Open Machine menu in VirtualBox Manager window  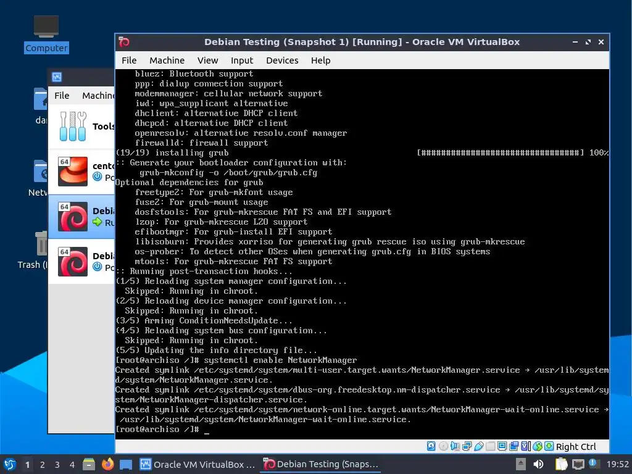pos(98,96)
